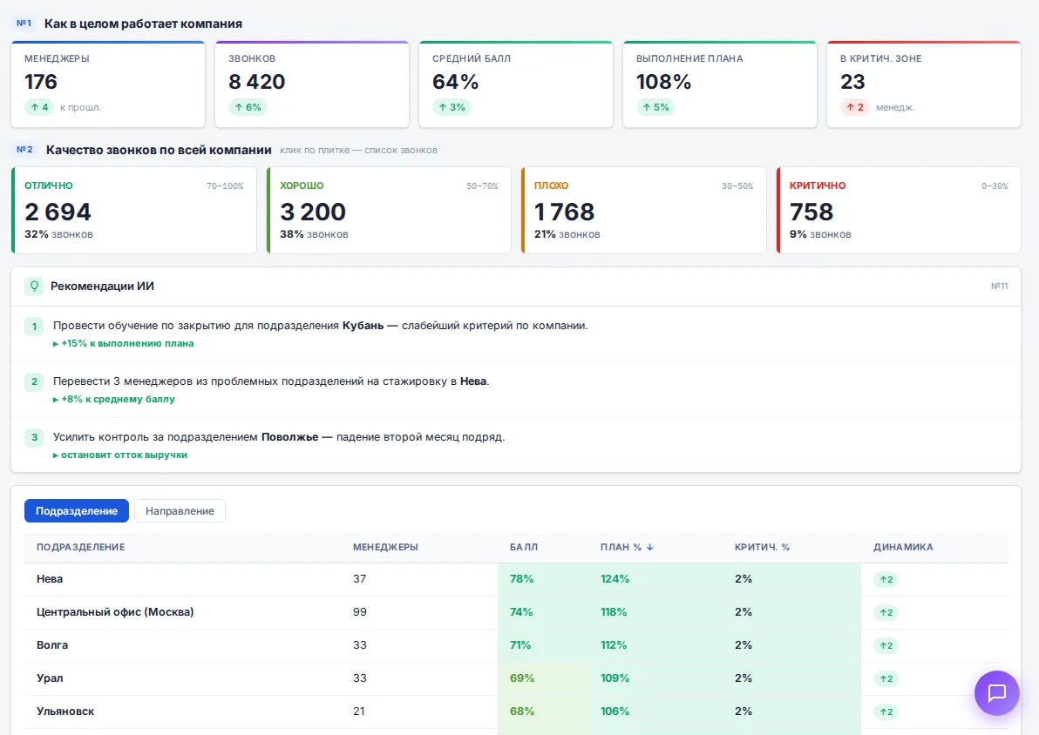Click the 124% plan value for Нева
This screenshot has height=735, width=1039.
point(615,579)
